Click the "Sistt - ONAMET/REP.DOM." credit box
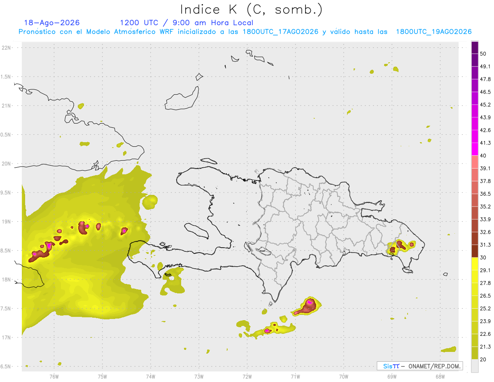The width and height of the screenshot is (494, 382). point(420,366)
